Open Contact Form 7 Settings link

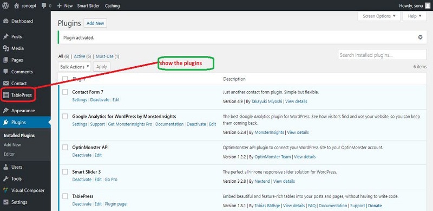pyautogui.click(x=80, y=100)
